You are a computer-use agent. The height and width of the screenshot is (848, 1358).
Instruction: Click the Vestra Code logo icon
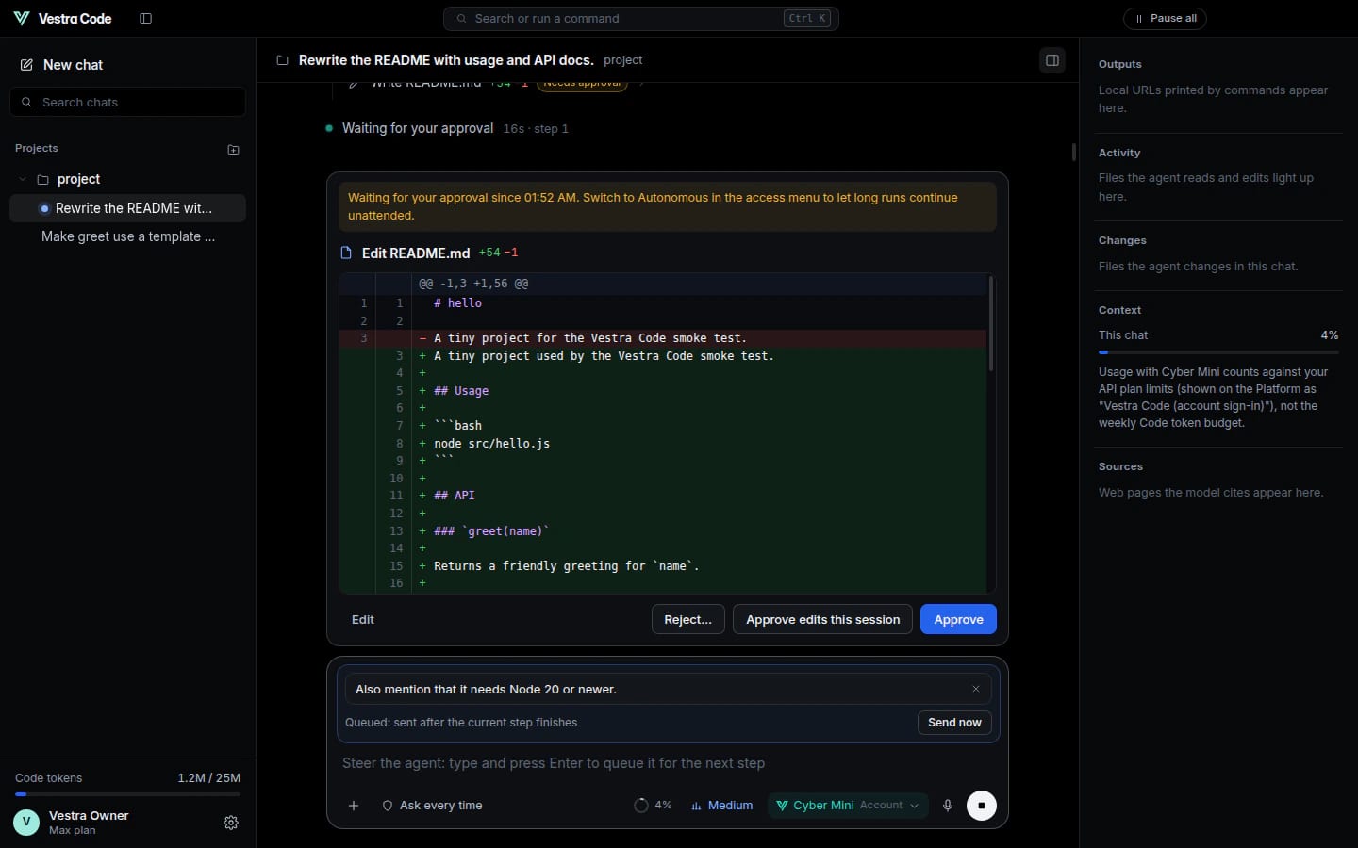pyautogui.click(x=21, y=19)
